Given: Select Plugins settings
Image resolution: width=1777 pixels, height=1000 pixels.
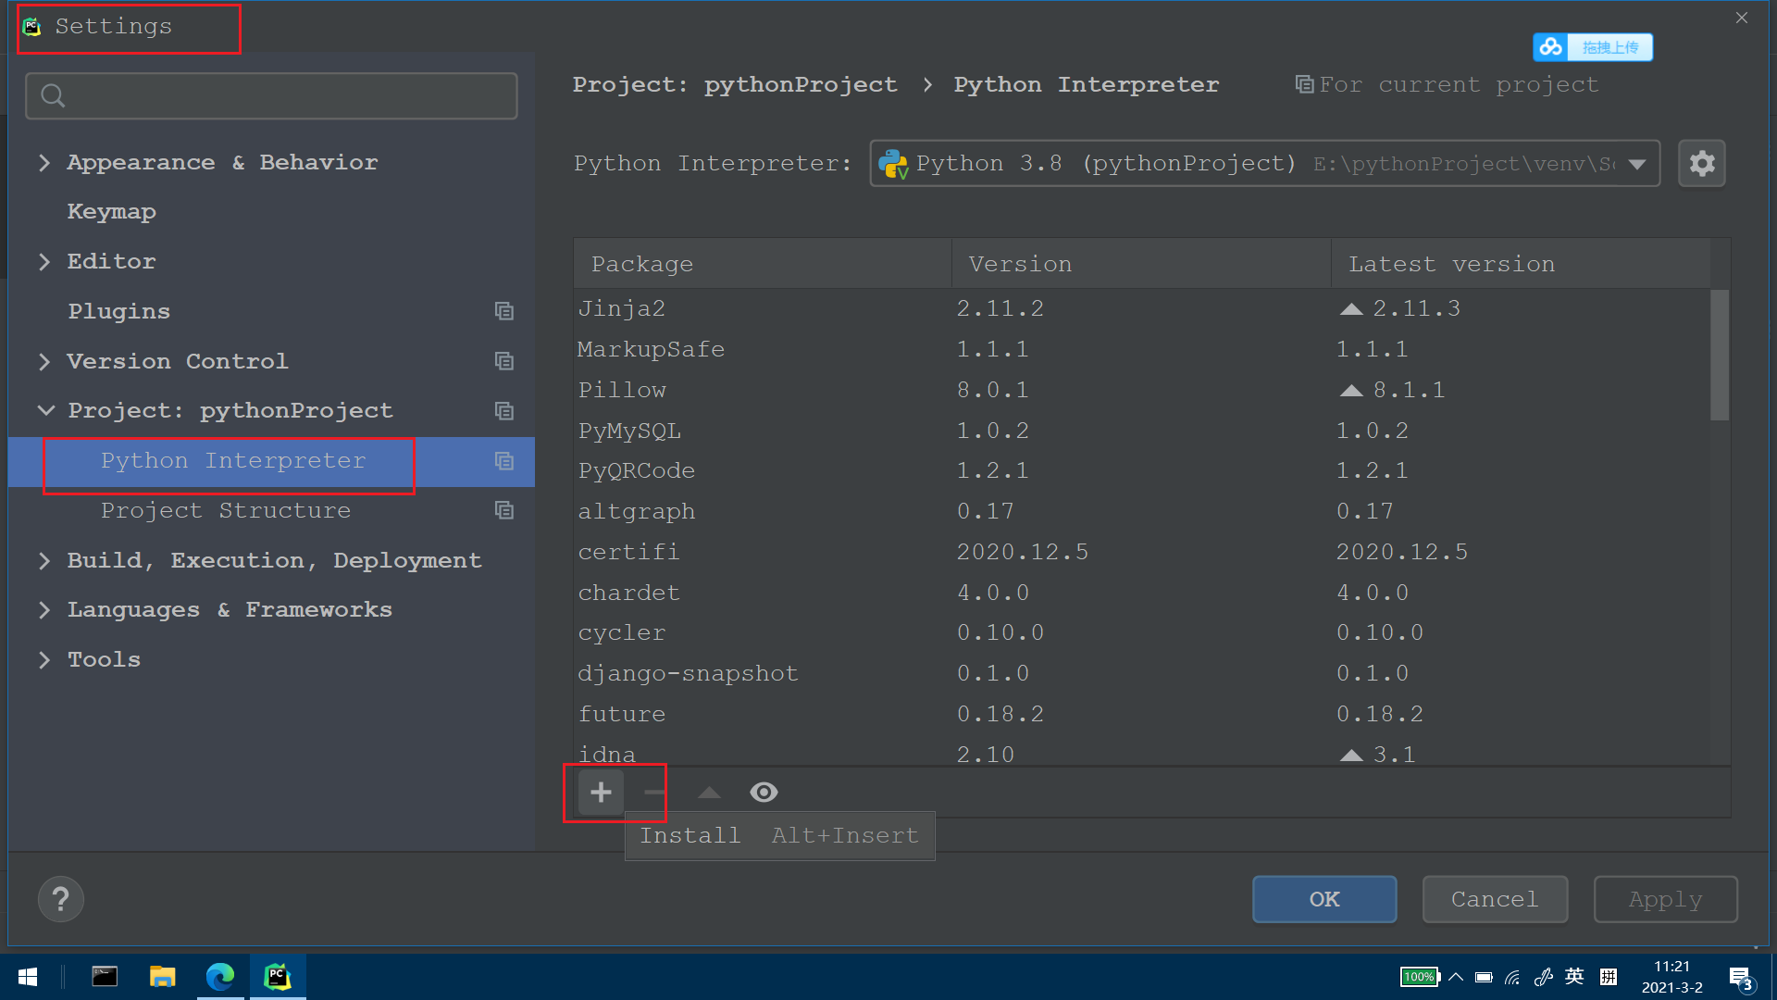Looking at the screenshot, I should [118, 312].
